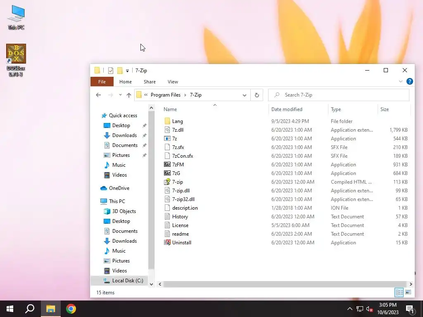Go back with the left arrow button
Viewport: 423px width, 317px height.
[x=98, y=95]
